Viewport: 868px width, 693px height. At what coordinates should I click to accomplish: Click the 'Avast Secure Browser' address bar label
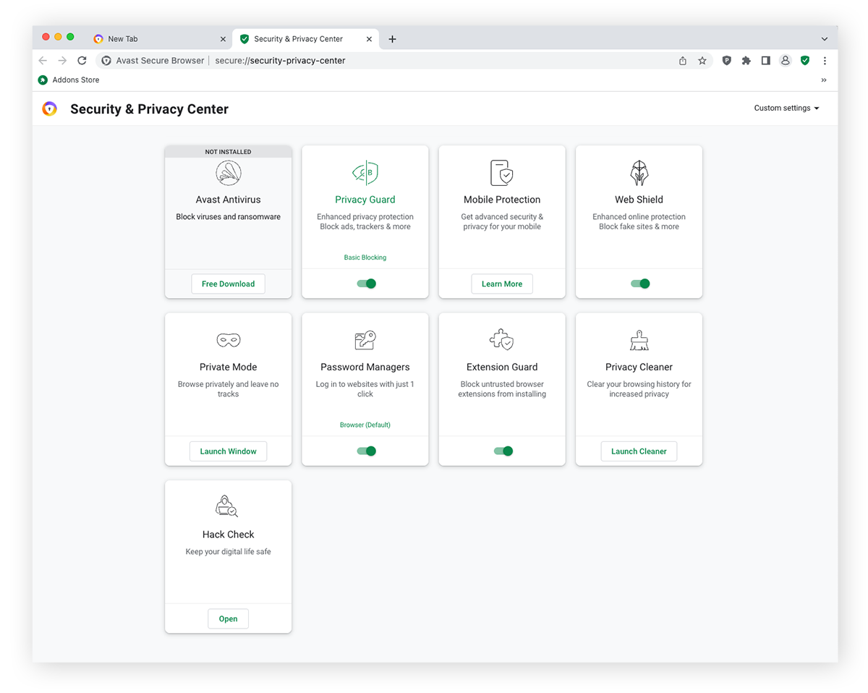(160, 61)
